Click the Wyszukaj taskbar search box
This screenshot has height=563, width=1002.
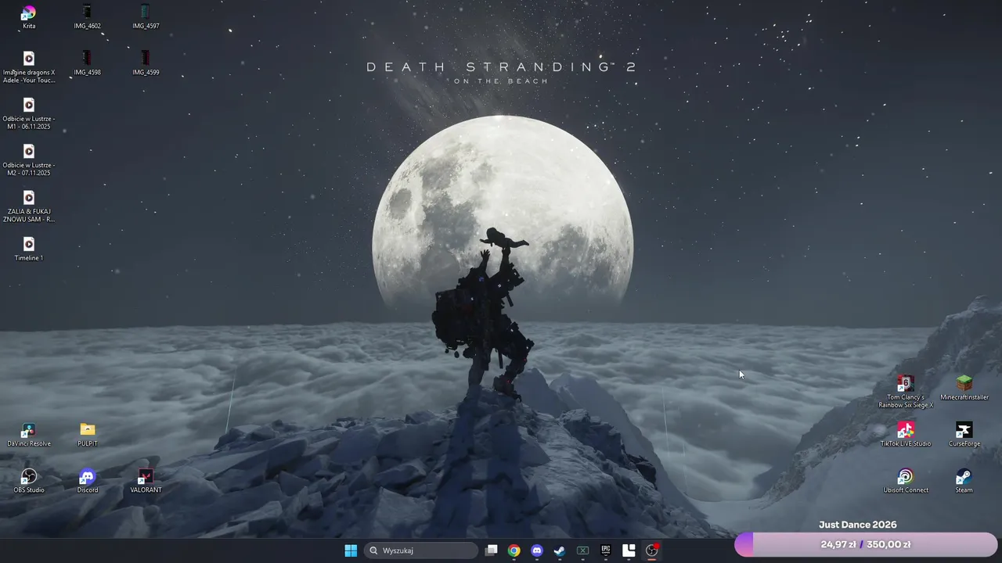(421, 550)
